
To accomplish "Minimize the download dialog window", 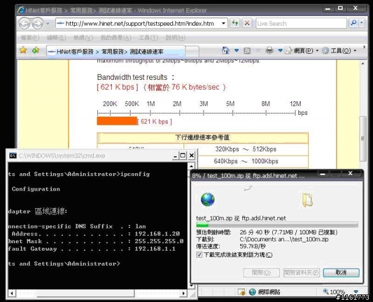I will coord(323,174).
